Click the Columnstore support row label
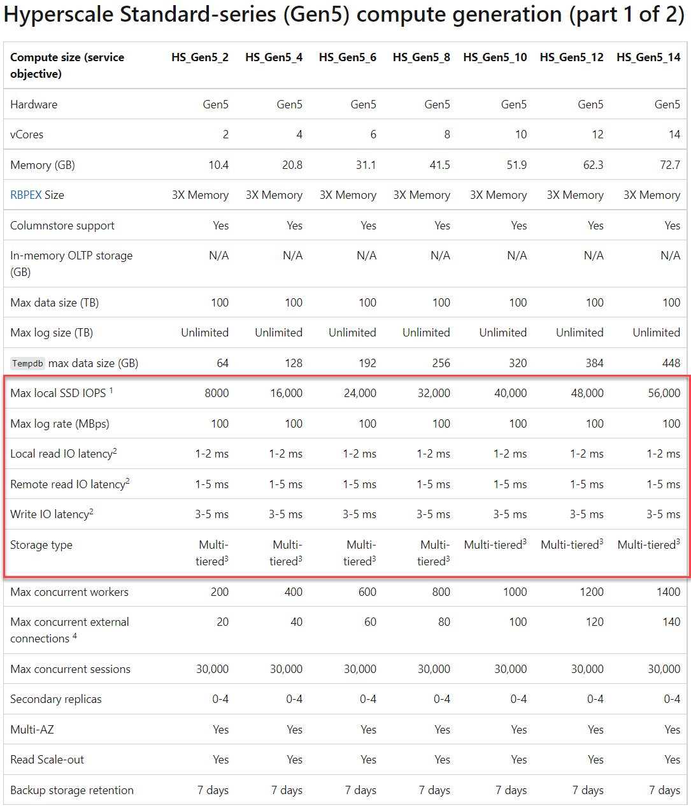This screenshot has width=691, height=810. [62, 226]
